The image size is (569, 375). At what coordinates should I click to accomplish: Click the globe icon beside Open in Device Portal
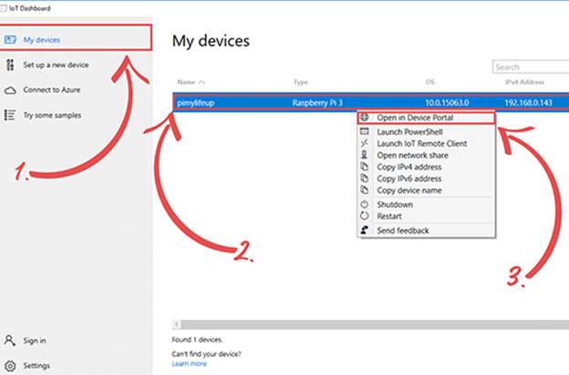(366, 118)
